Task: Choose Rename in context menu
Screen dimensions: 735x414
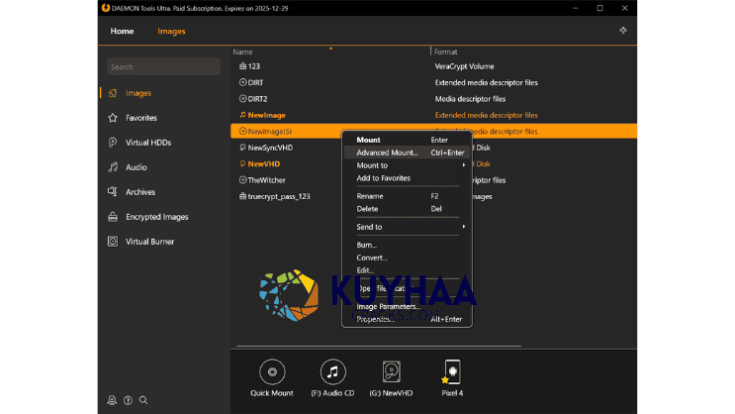Action: pyautogui.click(x=407, y=196)
